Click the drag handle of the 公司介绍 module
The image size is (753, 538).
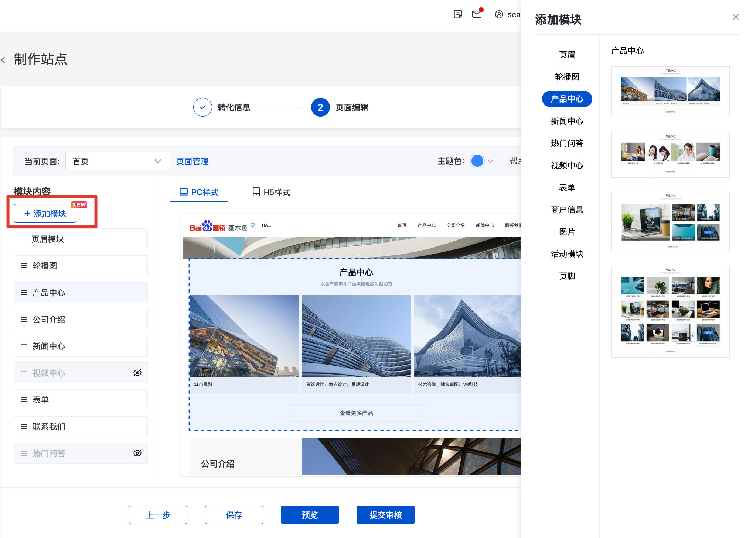(x=24, y=320)
